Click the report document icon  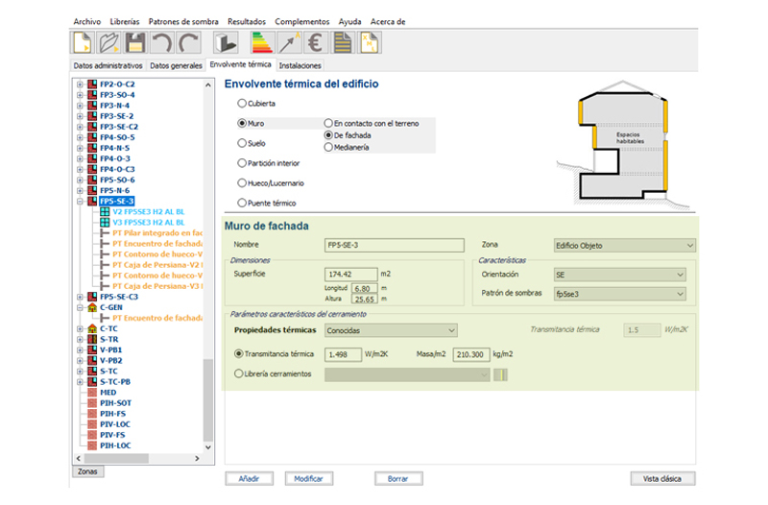[x=343, y=42]
